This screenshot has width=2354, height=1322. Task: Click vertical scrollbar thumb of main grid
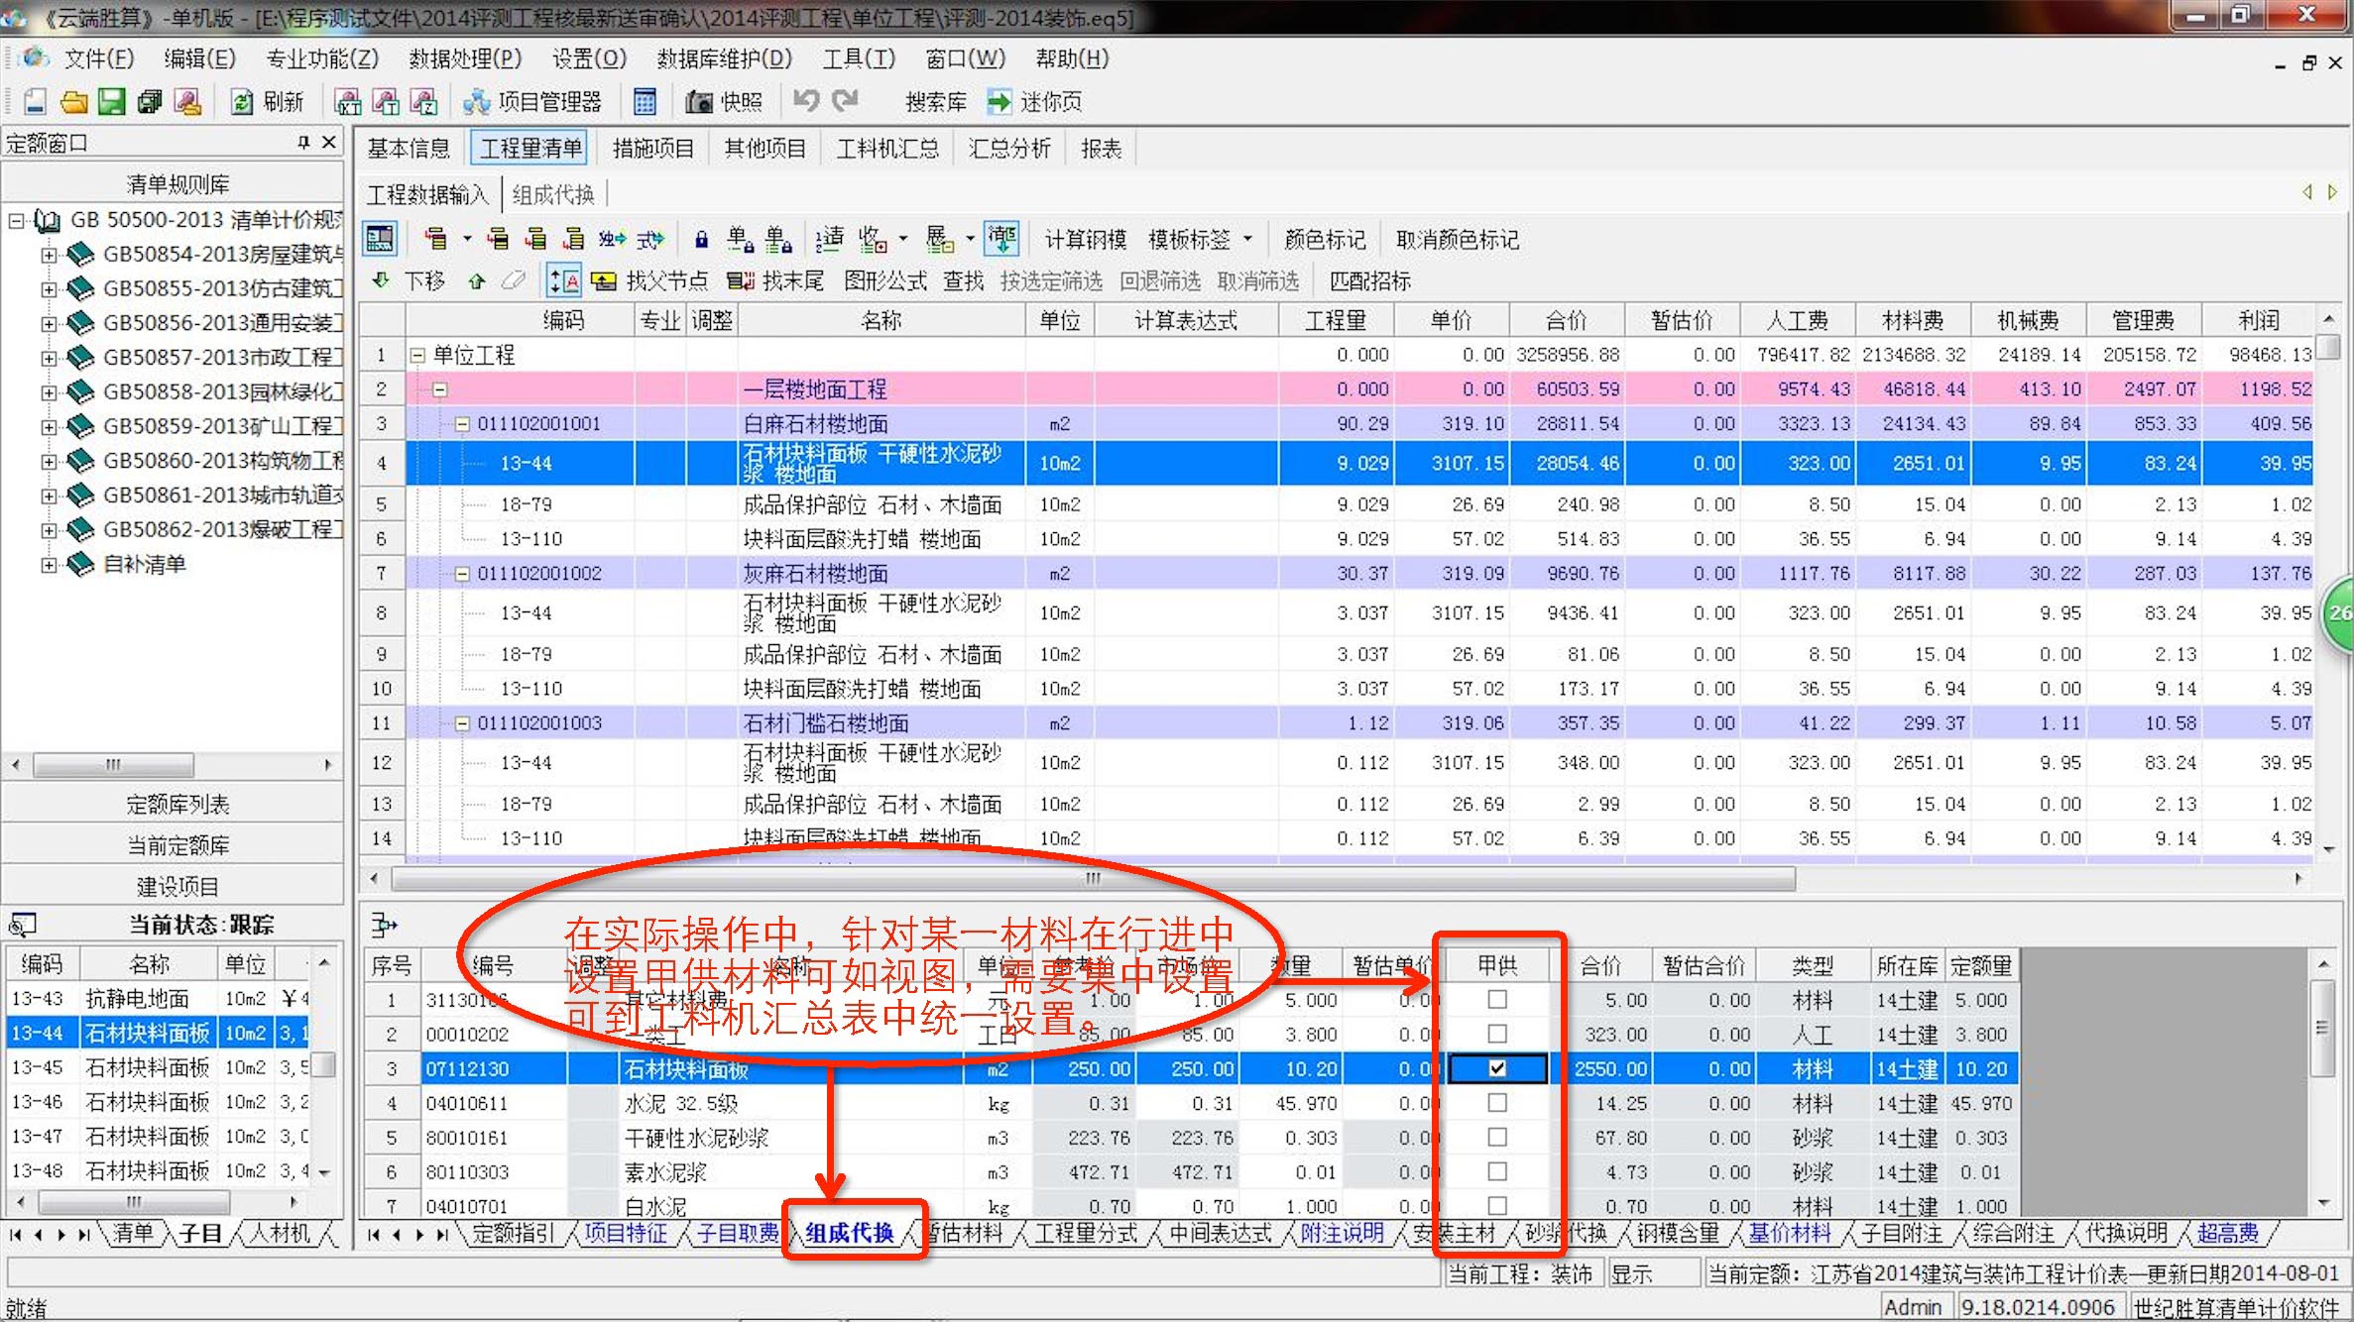tap(2329, 347)
